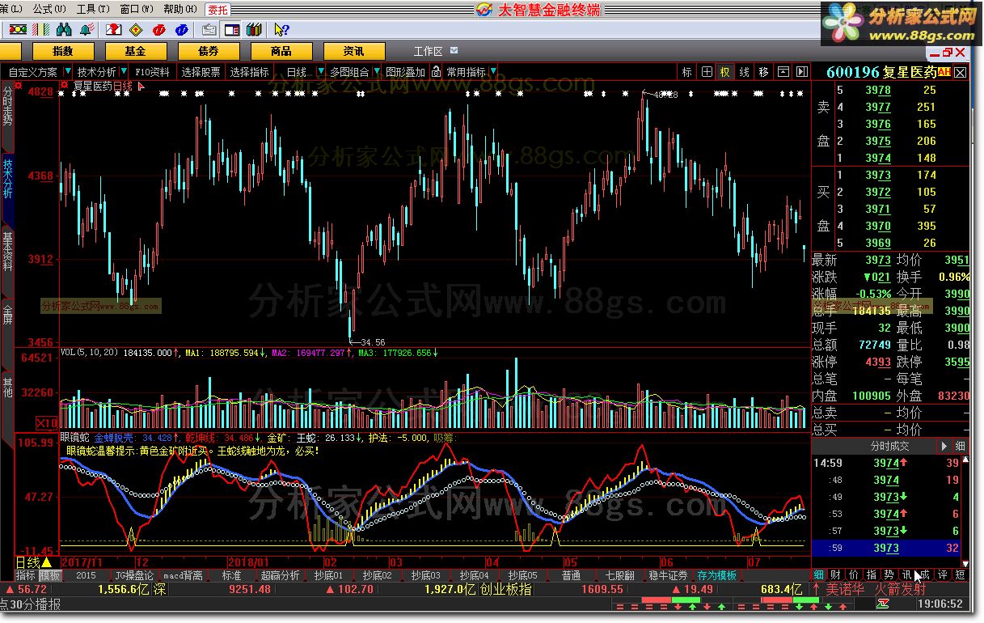The image size is (984, 623).
Task: Select the 财 tab in bottom right
Action: coord(834,574)
